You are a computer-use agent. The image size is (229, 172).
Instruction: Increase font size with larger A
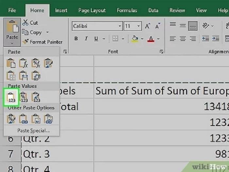click(148, 26)
